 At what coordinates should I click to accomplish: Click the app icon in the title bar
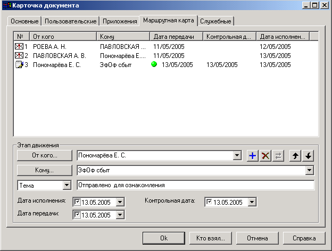7,5
